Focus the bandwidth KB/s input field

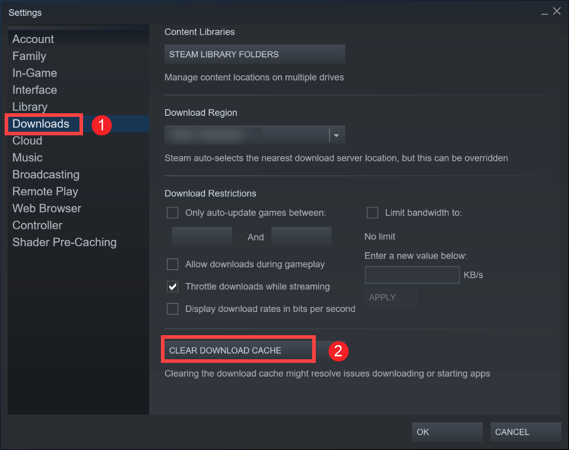412,275
